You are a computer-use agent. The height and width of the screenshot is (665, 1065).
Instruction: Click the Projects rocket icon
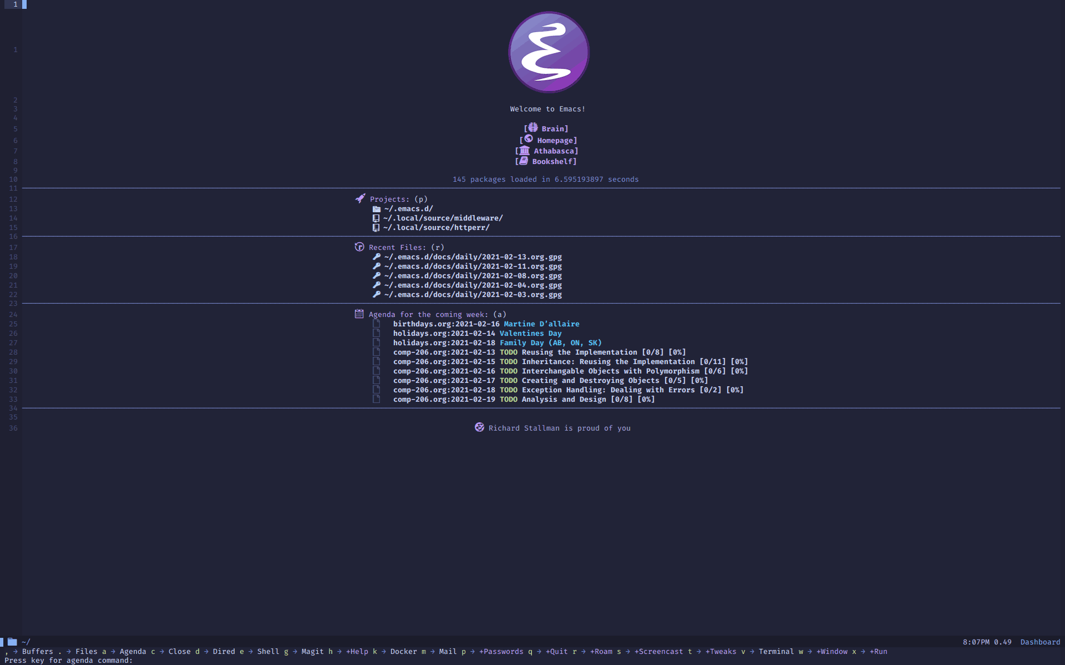coord(358,198)
